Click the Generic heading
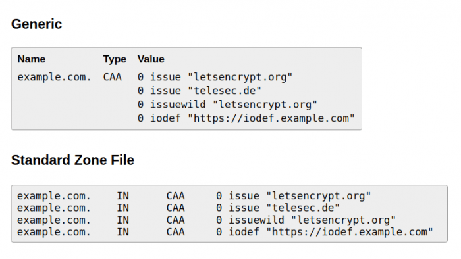This screenshot has height=259, width=461. (x=36, y=24)
